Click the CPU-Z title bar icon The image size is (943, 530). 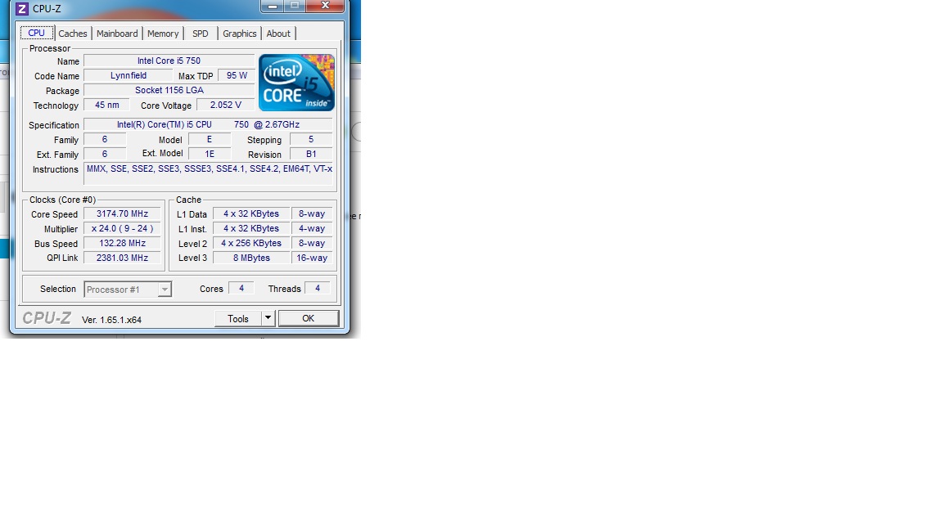click(21, 8)
